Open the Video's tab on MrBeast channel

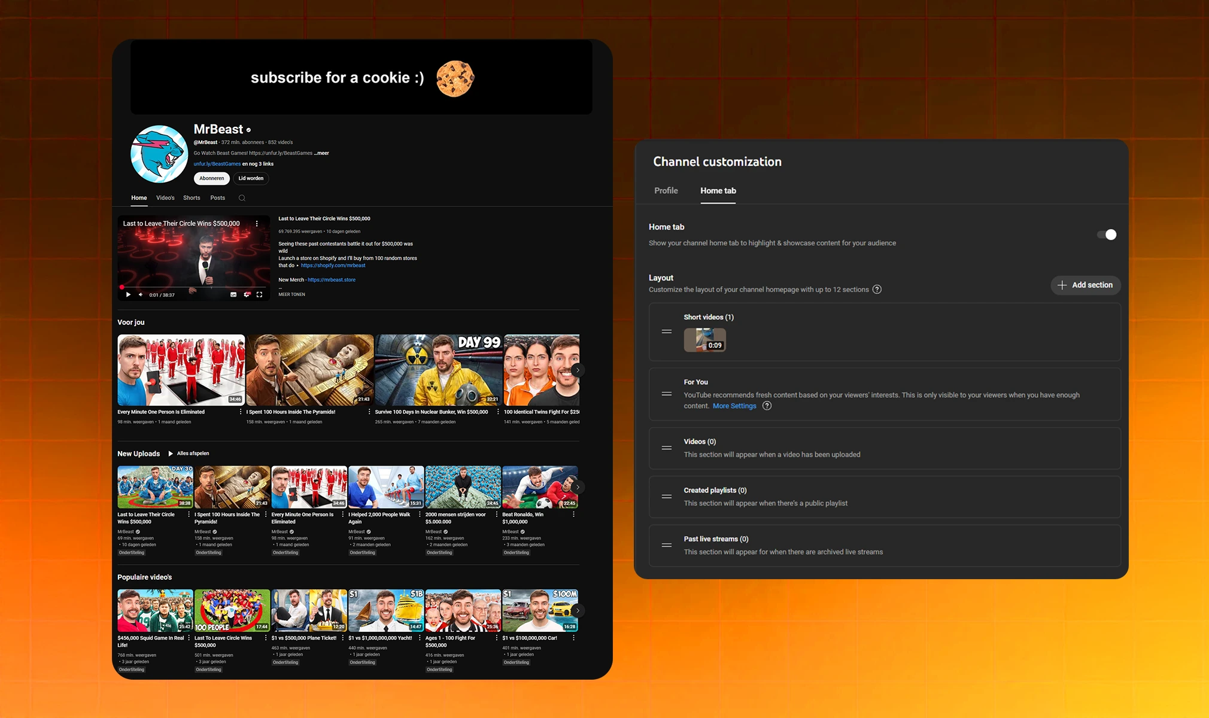pyautogui.click(x=165, y=198)
